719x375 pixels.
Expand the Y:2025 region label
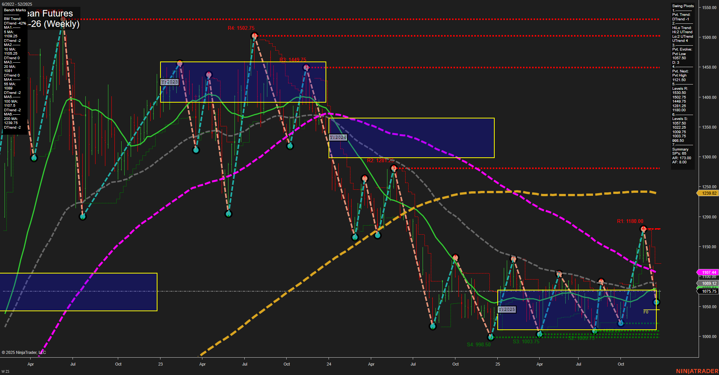(x=507, y=309)
